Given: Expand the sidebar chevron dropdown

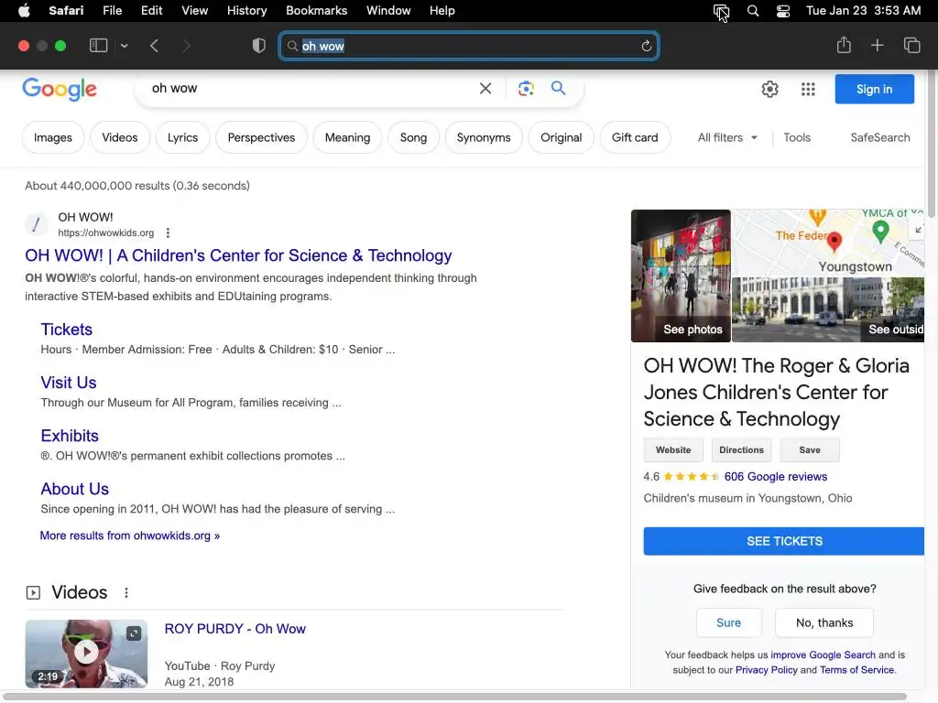Looking at the screenshot, I should pyautogui.click(x=124, y=46).
